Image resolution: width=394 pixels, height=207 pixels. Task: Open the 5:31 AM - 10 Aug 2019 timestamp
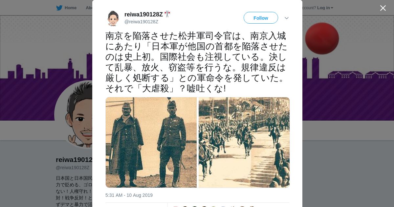(x=129, y=195)
